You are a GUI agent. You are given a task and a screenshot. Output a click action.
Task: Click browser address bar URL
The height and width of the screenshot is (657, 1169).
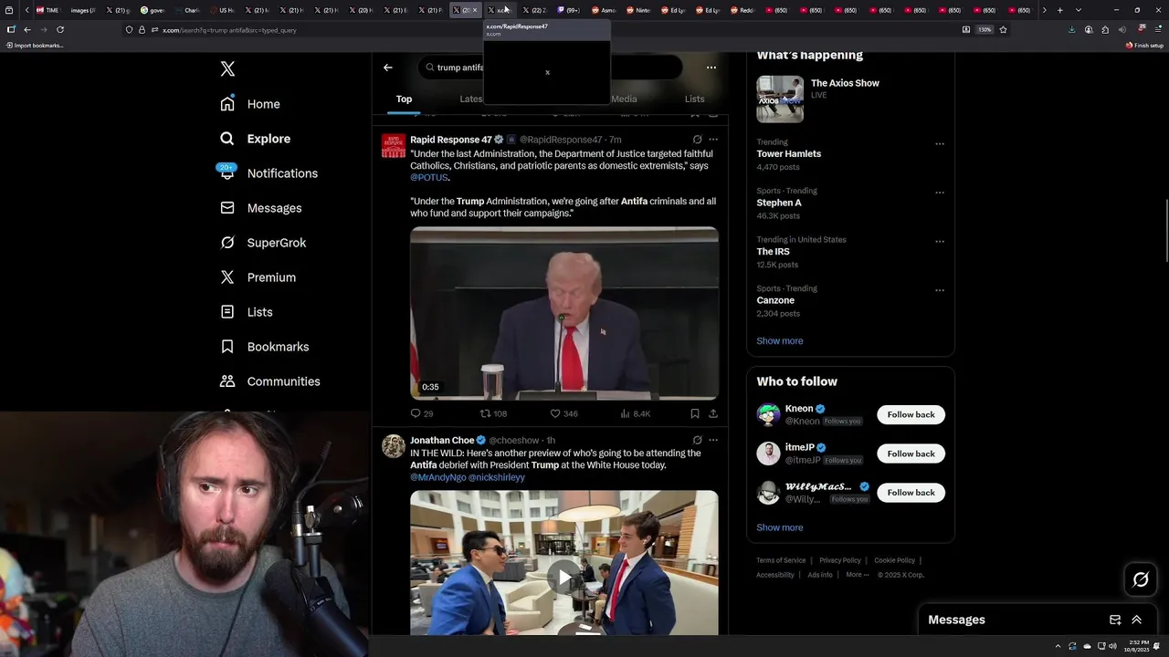click(229, 30)
